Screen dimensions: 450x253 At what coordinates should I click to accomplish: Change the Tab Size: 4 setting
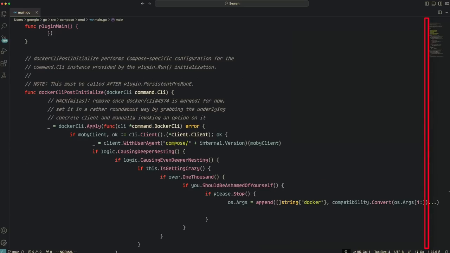pyautogui.click(x=382, y=252)
